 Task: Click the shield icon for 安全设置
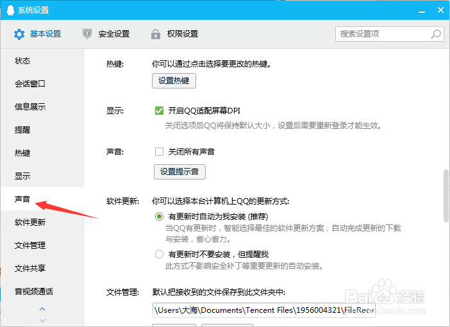click(87, 34)
